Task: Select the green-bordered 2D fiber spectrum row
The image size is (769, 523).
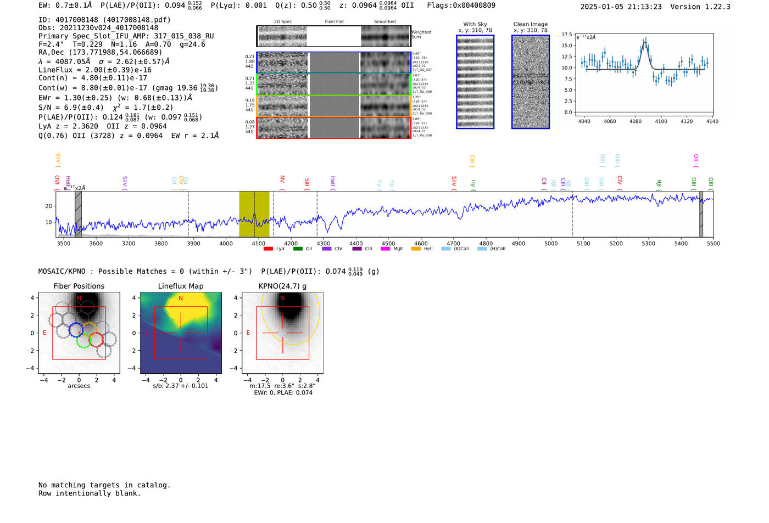Action: pyautogui.click(x=334, y=85)
